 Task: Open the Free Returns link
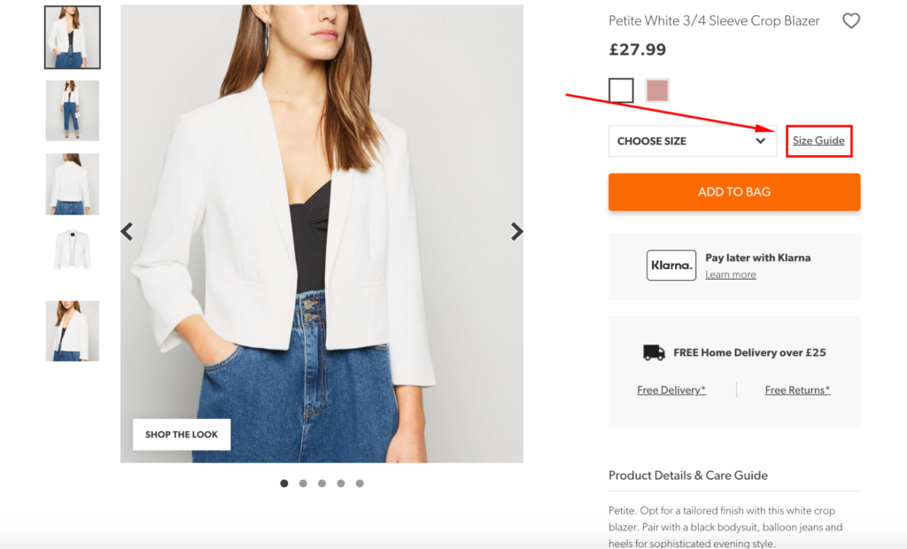(x=798, y=390)
